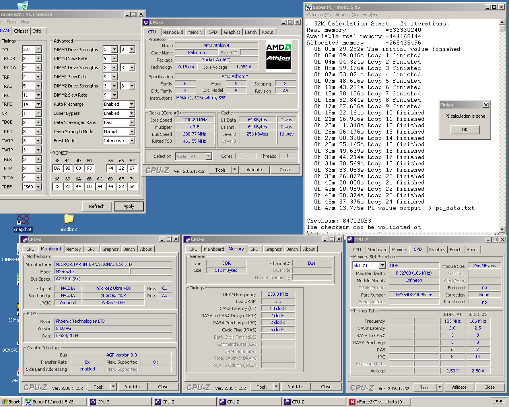Open About tab in top CPU-Z window
509x407 pixels.
[x=268, y=32]
